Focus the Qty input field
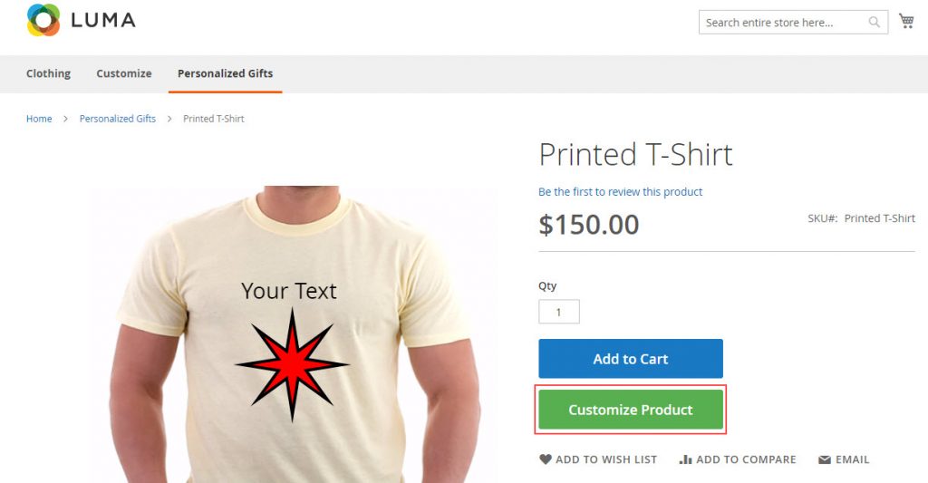Screen dimensions: 928x483 click(559, 312)
